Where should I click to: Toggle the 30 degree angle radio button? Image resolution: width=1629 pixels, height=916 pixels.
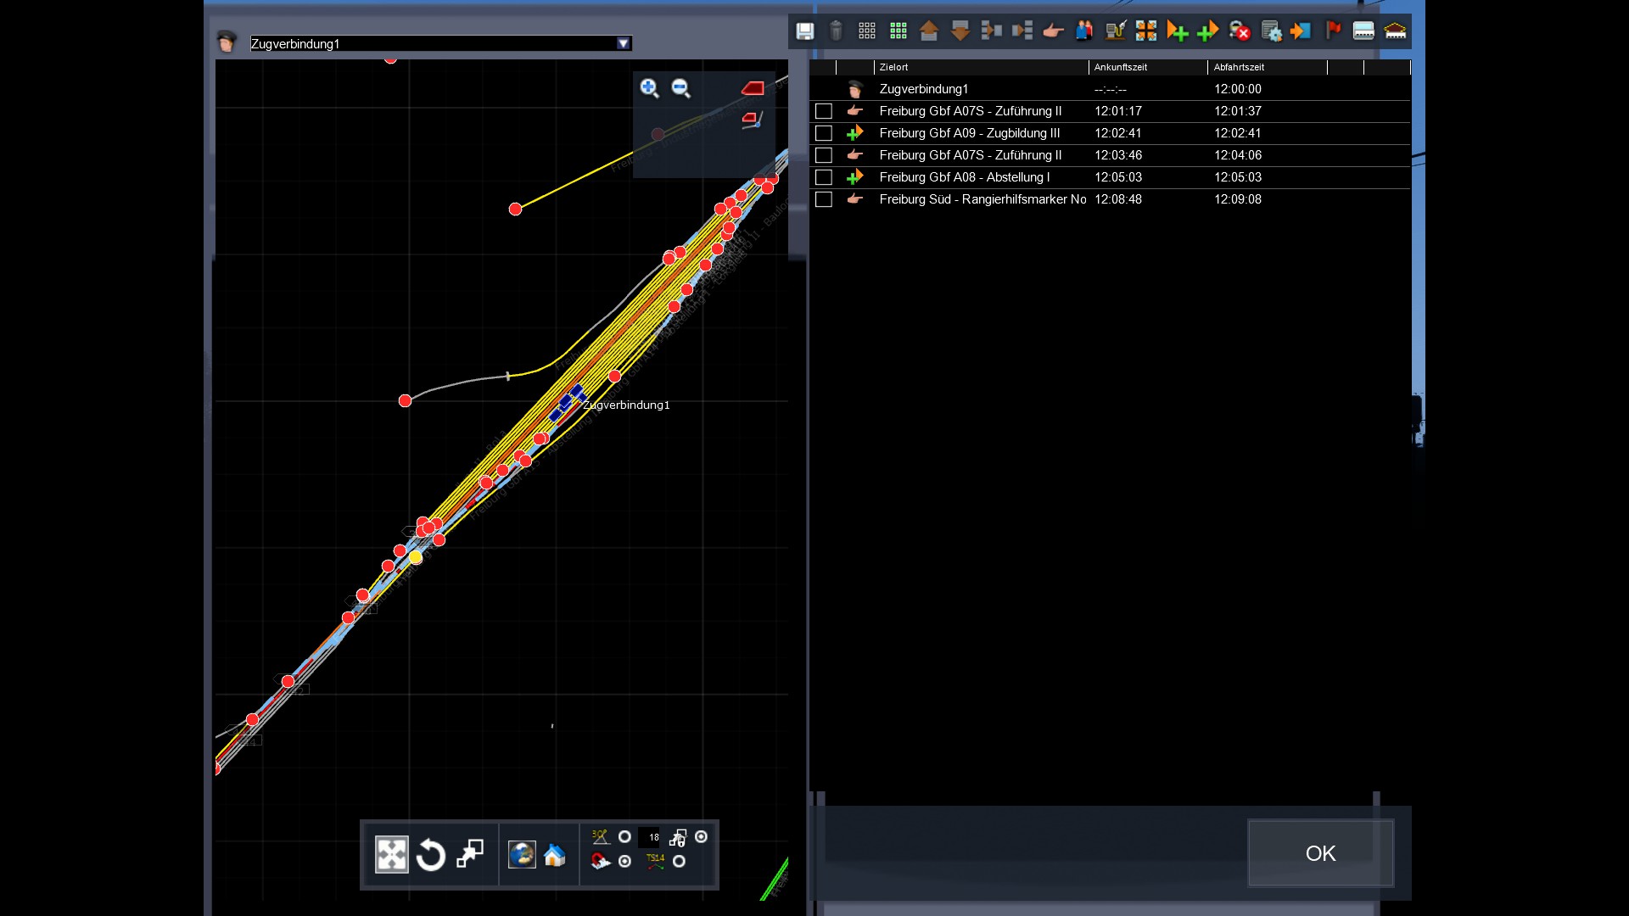[625, 837]
